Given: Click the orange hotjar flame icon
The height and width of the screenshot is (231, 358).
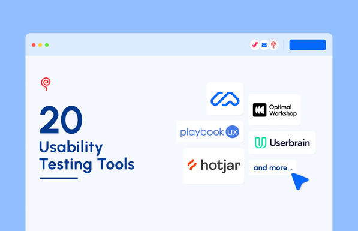Looking at the screenshot, I should point(192,165).
